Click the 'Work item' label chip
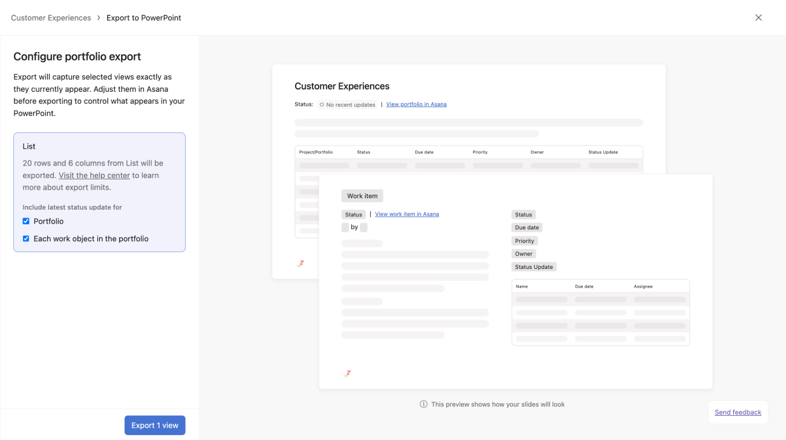 [x=362, y=195]
